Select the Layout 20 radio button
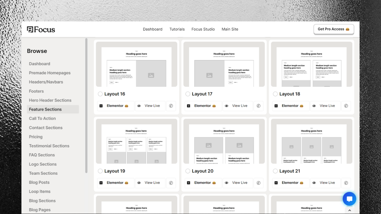Viewport: 381px width, 214px height. (x=188, y=171)
